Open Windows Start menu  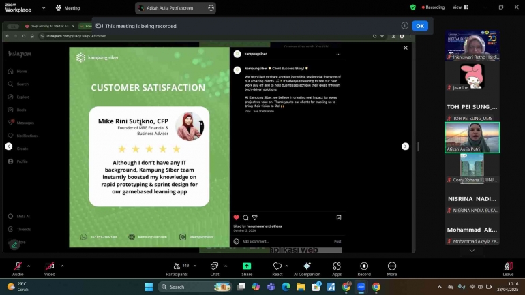coord(149,287)
